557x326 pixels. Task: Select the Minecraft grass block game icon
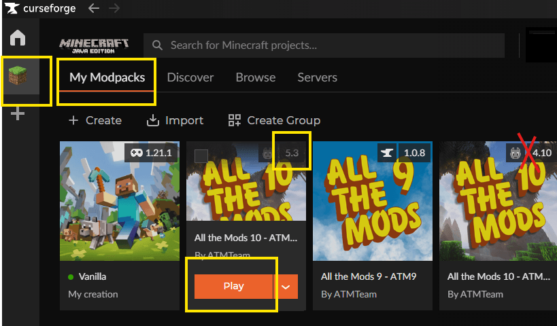[18, 75]
